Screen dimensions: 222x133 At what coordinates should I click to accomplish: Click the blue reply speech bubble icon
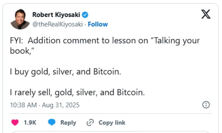pos(52,122)
